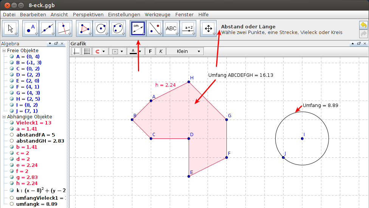Toggle bold with the F button
The image size is (369, 208).
pos(150,51)
